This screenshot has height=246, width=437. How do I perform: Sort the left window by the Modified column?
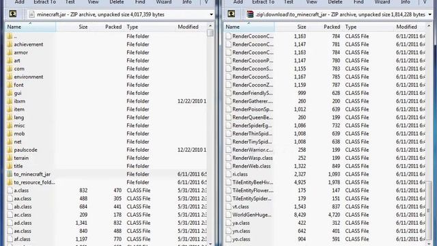pyautogui.click(x=191, y=27)
